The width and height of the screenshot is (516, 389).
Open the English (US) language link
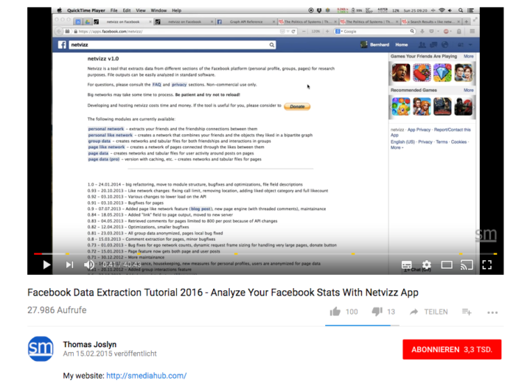coord(402,141)
